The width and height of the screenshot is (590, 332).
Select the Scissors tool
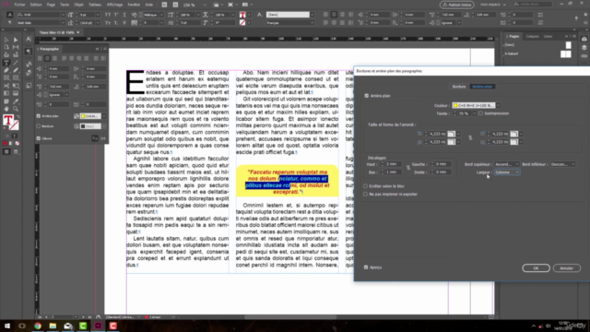6,86
